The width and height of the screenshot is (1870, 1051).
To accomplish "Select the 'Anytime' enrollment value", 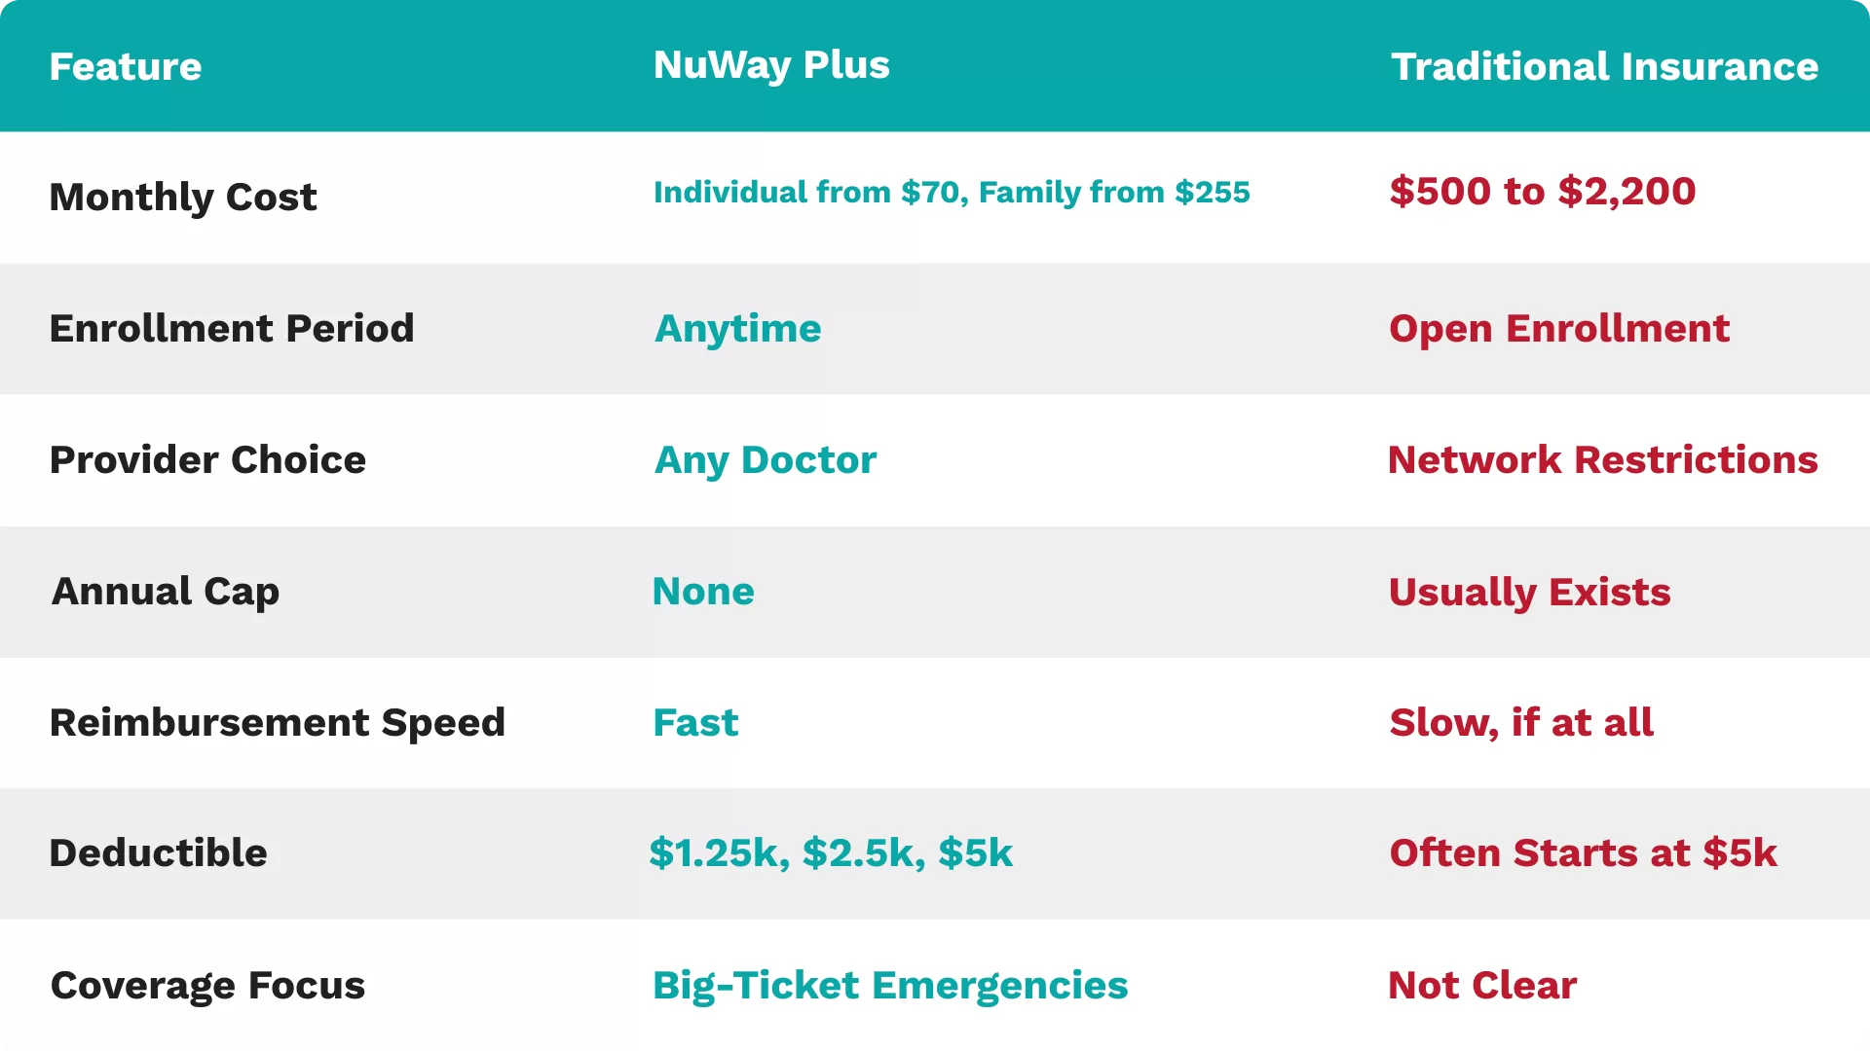I will (737, 328).
